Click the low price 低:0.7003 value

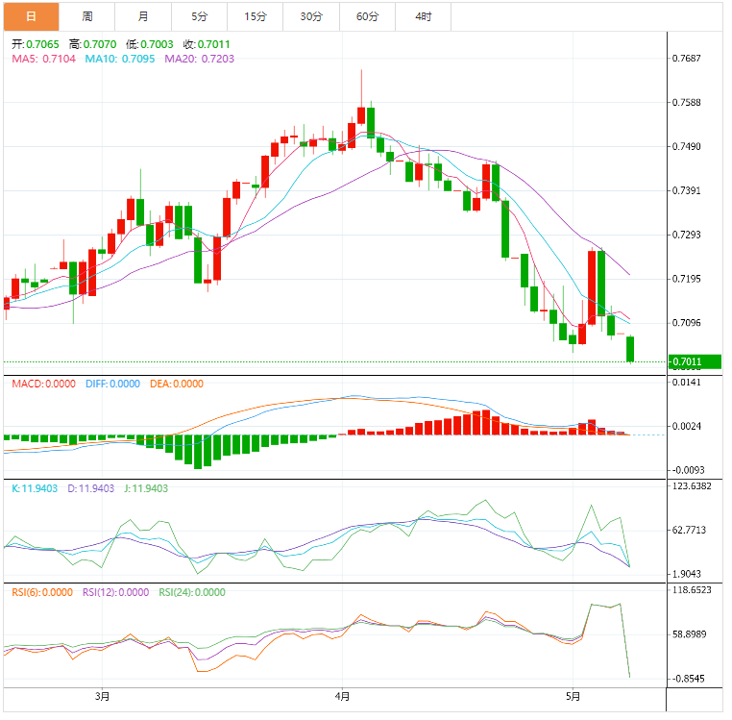[x=150, y=44]
